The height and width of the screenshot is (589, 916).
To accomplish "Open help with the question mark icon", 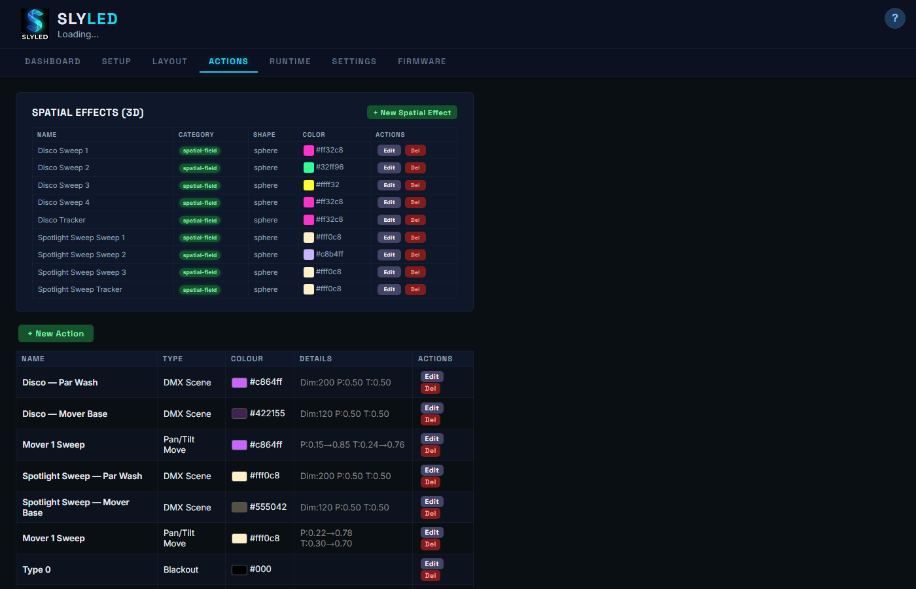I will coord(894,18).
